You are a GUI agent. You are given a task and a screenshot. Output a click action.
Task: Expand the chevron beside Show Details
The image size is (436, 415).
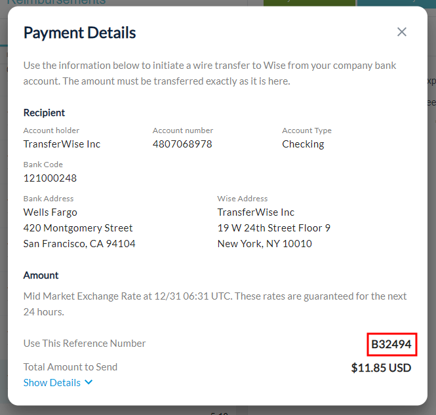click(89, 382)
